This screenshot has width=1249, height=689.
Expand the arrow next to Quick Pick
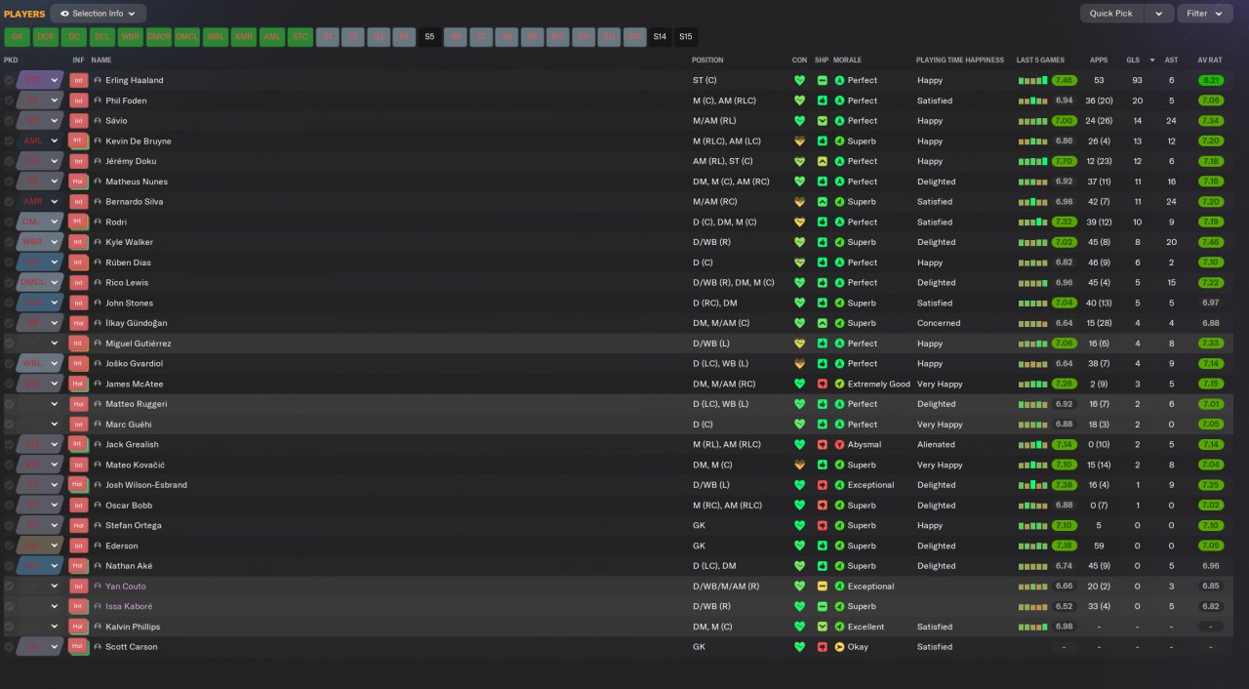1158,14
